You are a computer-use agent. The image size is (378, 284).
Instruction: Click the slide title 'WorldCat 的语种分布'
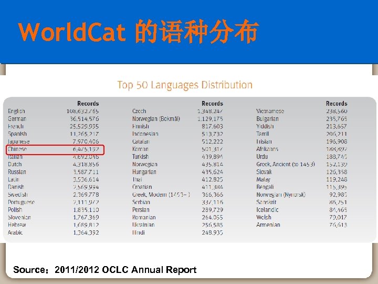point(139,32)
